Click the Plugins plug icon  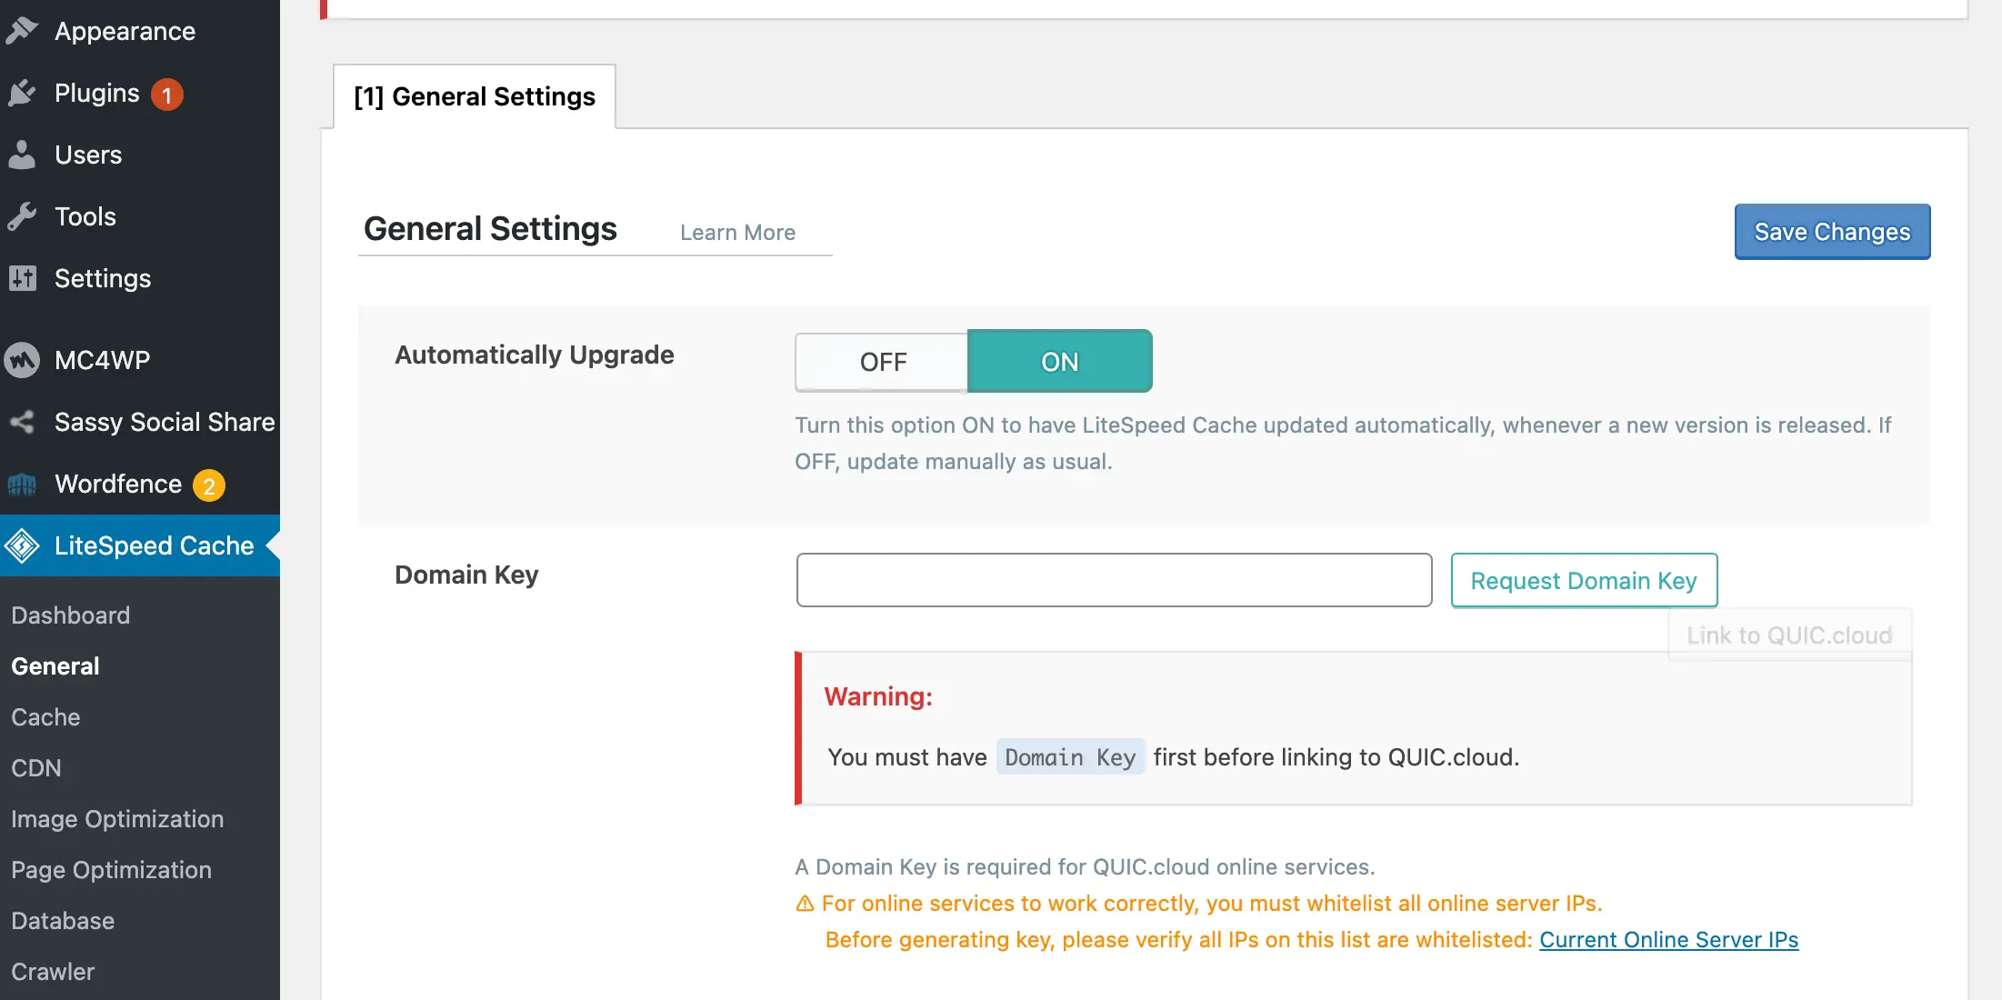pos(22,93)
